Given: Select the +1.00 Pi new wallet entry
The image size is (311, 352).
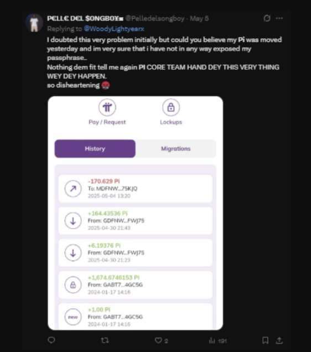Looking at the screenshot, I should coord(136,317).
